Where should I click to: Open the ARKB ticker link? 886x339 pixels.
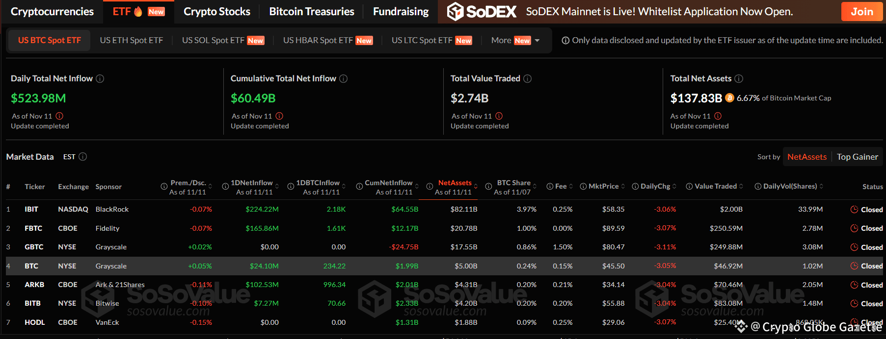point(34,285)
